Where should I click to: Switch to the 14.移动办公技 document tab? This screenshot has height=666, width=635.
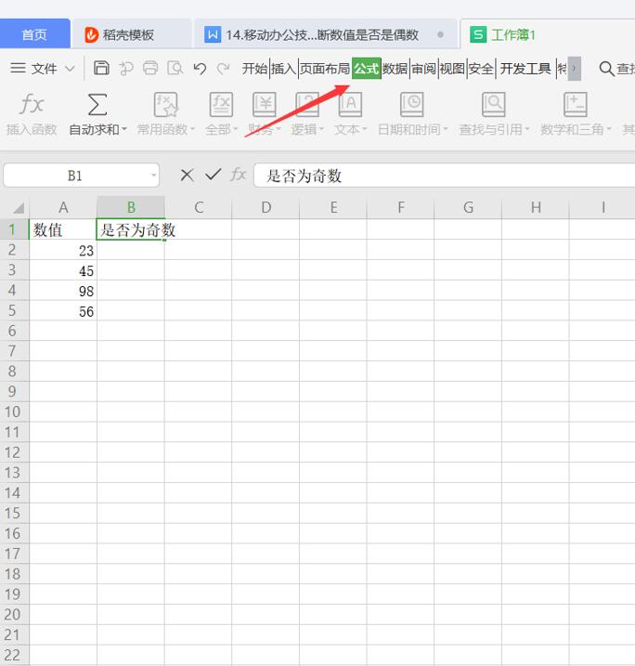(x=325, y=34)
